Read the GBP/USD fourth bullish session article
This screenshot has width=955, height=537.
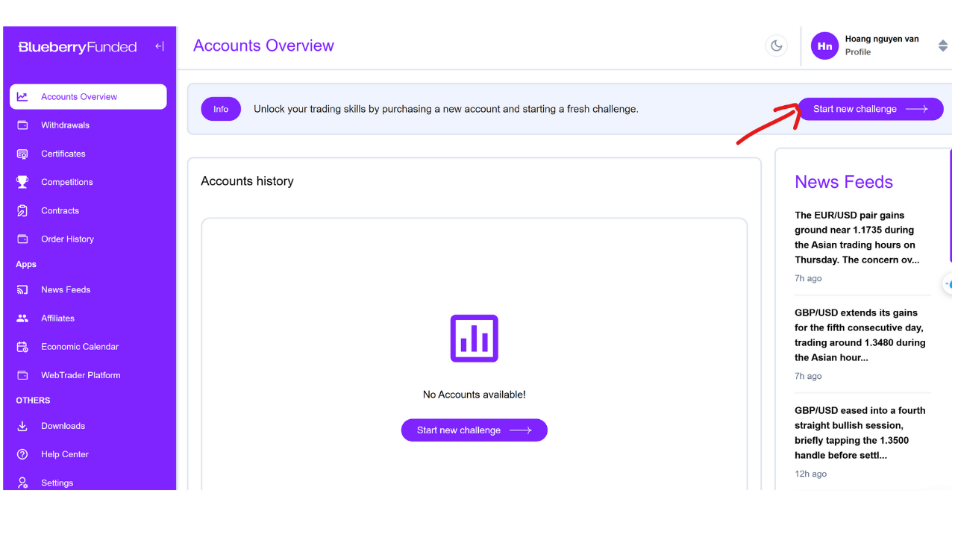tap(859, 433)
